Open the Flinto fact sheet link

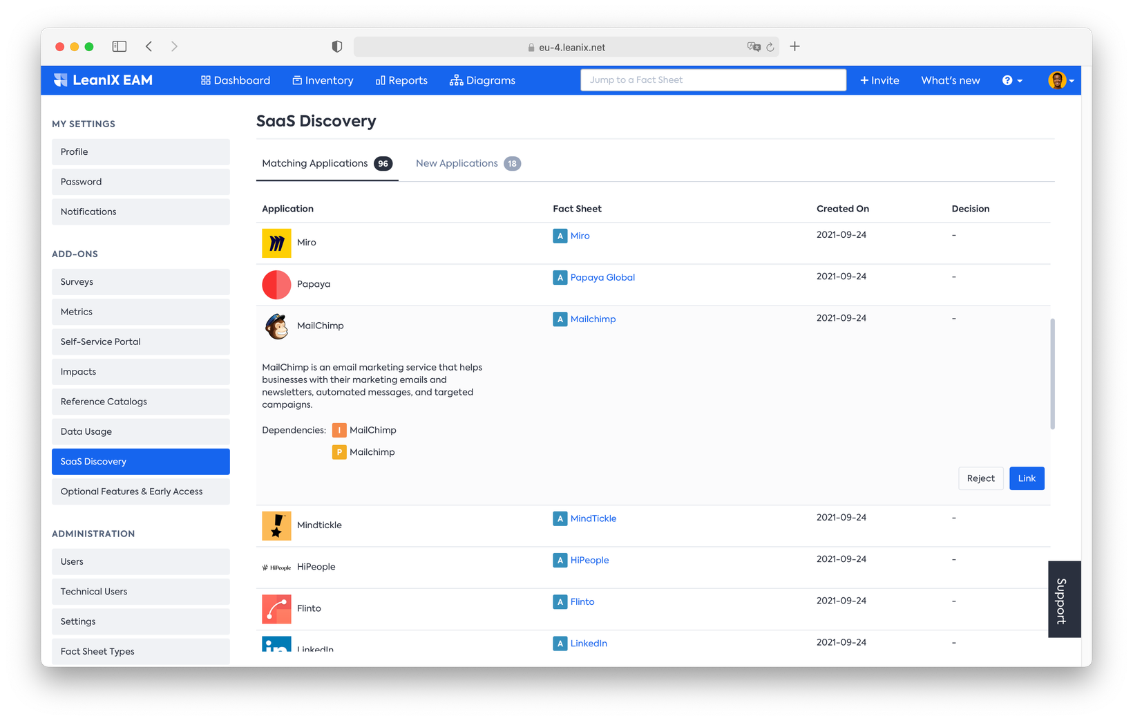coord(582,601)
